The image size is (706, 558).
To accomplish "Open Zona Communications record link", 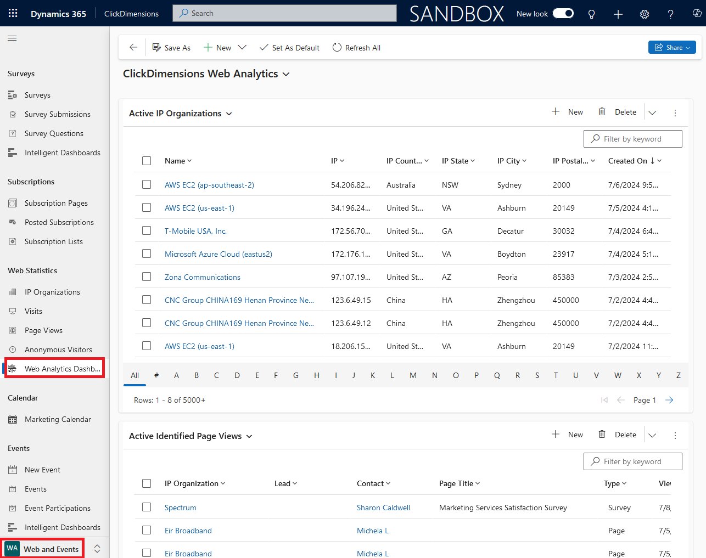I will 203,277.
